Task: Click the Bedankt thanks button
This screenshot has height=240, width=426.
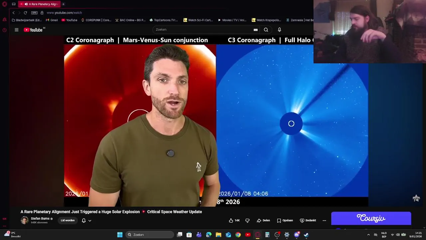Action: (308, 220)
